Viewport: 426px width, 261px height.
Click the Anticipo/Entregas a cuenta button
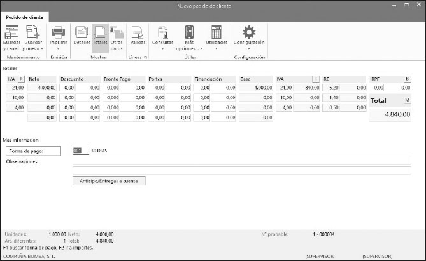[109, 181]
